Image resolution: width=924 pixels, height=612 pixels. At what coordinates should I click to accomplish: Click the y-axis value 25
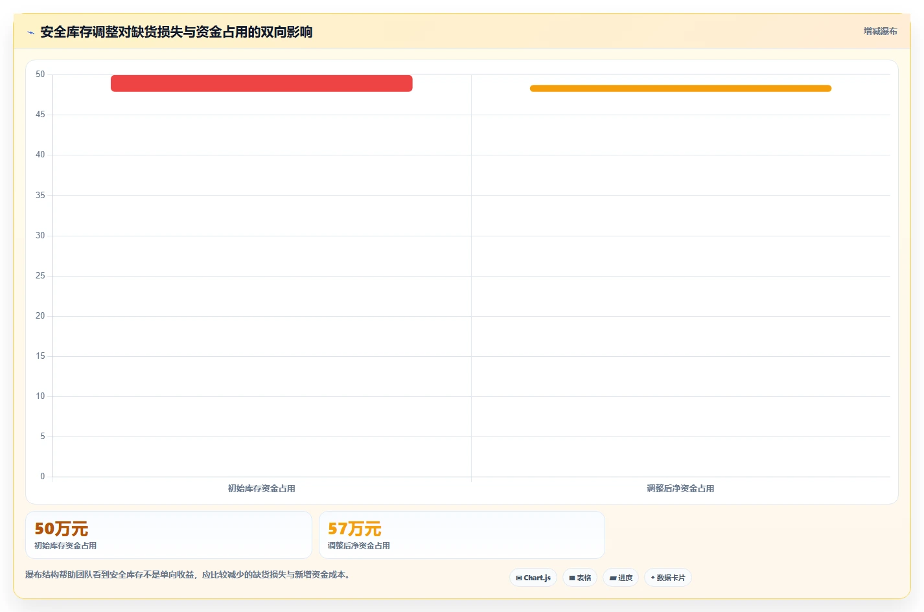tap(40, 276)
